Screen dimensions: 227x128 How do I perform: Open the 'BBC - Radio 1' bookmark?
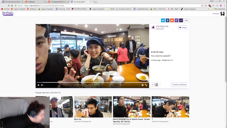pos(174,9)
